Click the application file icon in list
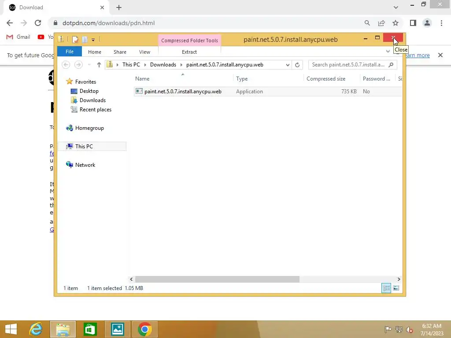 pyautogui.click(x=139, y=91)
